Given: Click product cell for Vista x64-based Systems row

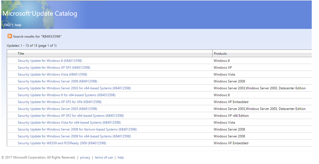Looking at the screenshot, I should 224,123.
